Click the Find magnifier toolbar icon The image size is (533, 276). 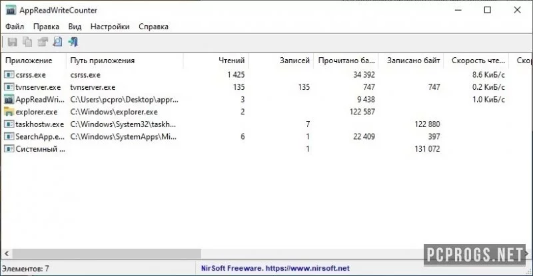[57, 42]
